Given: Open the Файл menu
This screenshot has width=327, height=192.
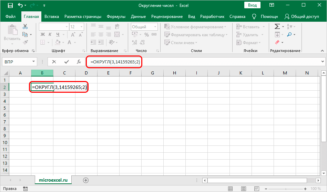Looking at the screenshot, I should [x=10, y=17].
